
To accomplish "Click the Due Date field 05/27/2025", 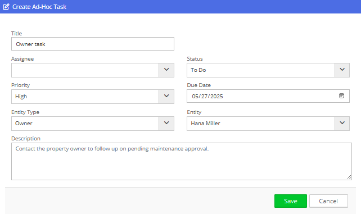I will [268, 96].
